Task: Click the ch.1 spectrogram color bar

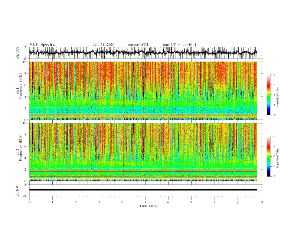Action: point(268,95)
